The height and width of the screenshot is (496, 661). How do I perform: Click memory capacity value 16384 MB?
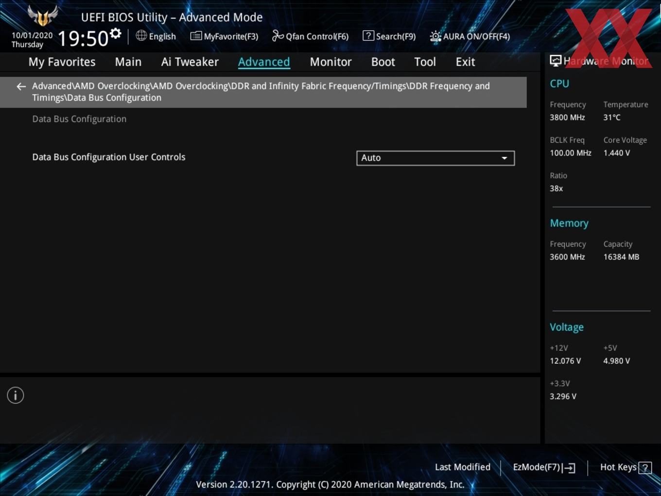pos(621,257)
